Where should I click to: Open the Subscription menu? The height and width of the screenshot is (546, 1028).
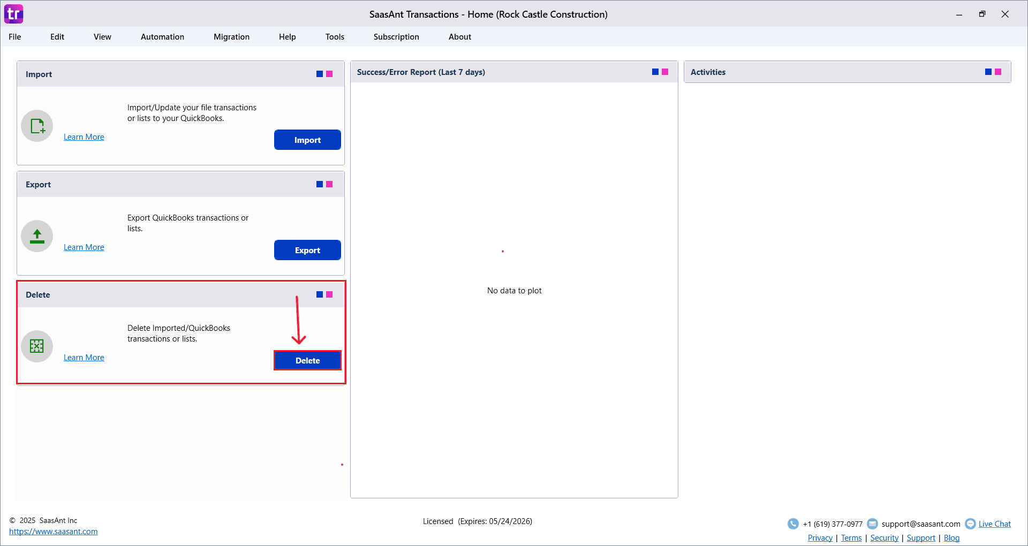click(396, 36)
